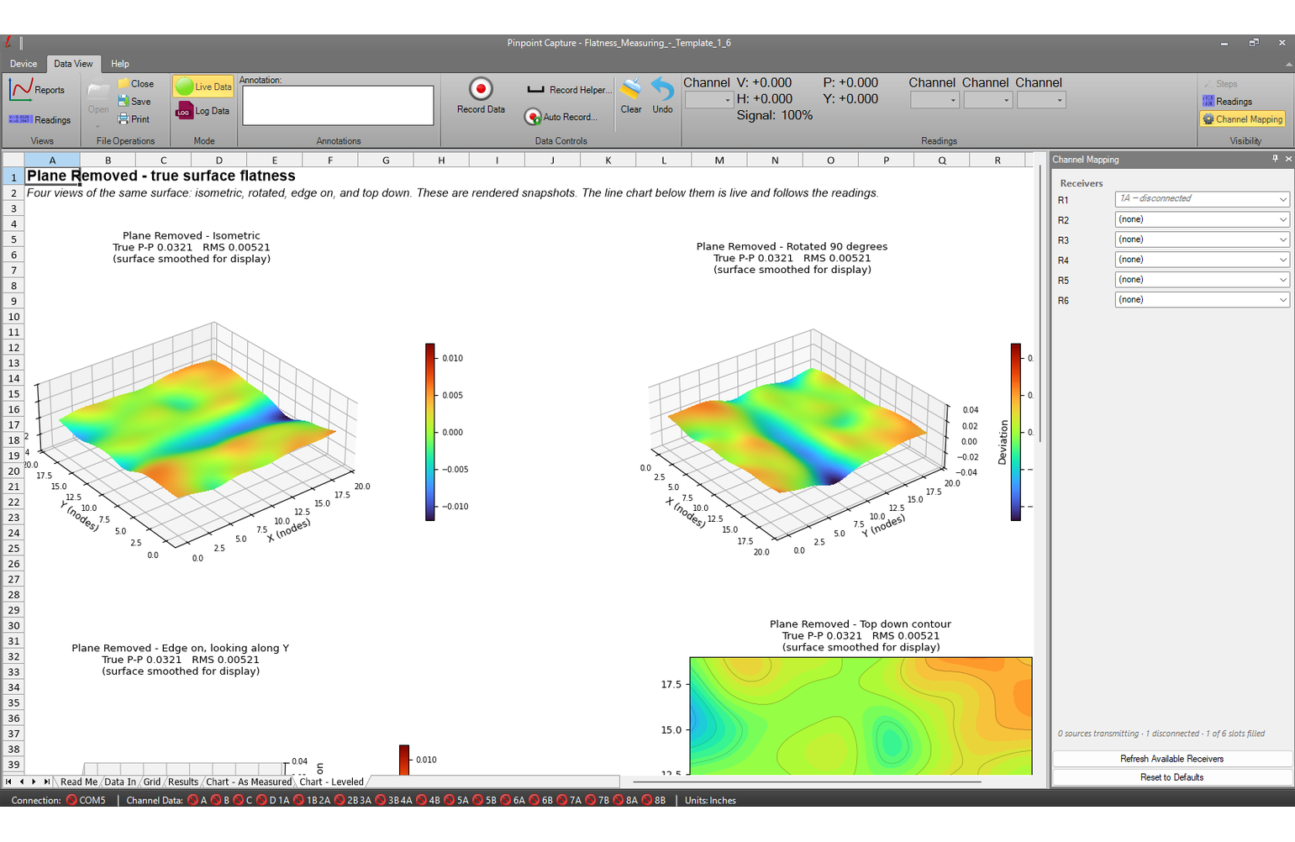The width and height of the screenshot is (1295, 842).
Task: Expand the Open button dropdown arrow
Action: pos(98,126)
